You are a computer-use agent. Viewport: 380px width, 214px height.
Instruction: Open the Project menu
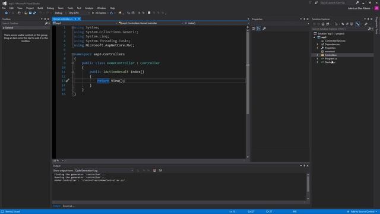tap(30, 8)
